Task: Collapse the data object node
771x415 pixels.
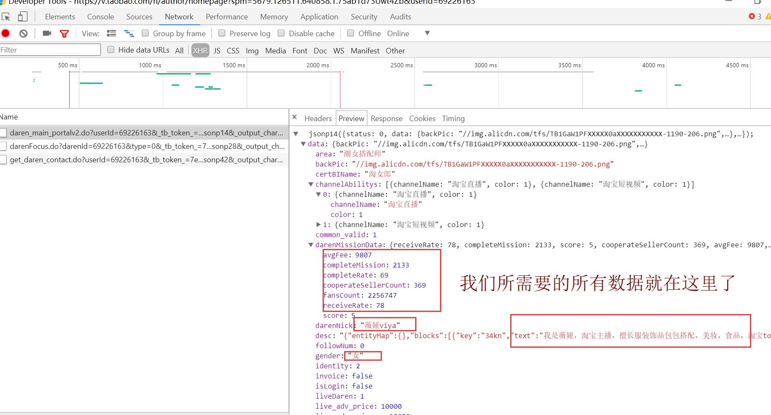Action: pyautogui.click(x=303, y=144)
